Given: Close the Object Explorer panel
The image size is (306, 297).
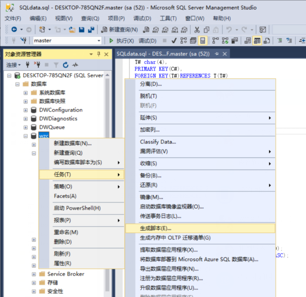Looking at the screenshot, I should (x=106, y=54).
